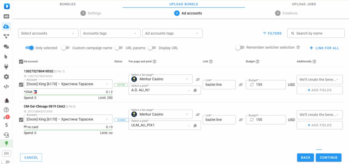Open the Select accounts dropdown
Viewport: 349px width, 164px height.
coord(48,33)
